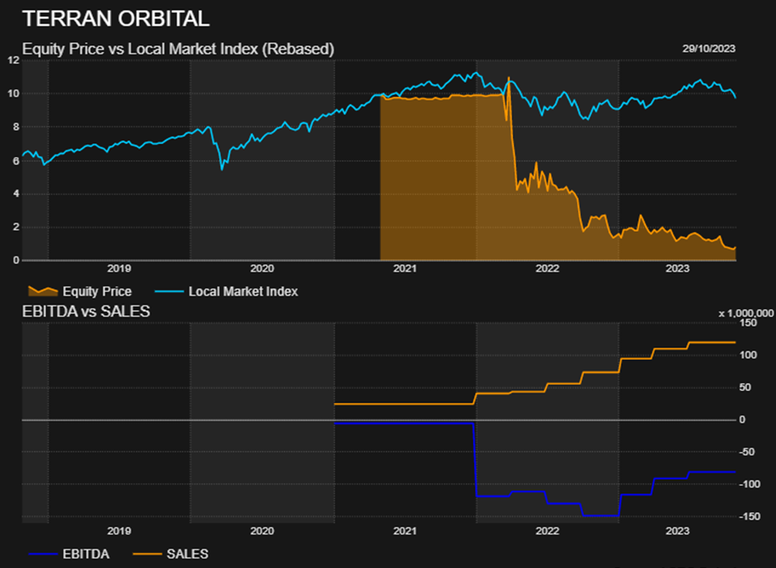Click the Local Market Index legend line marker
Screen dimensions: 776x568
point(170,292)
